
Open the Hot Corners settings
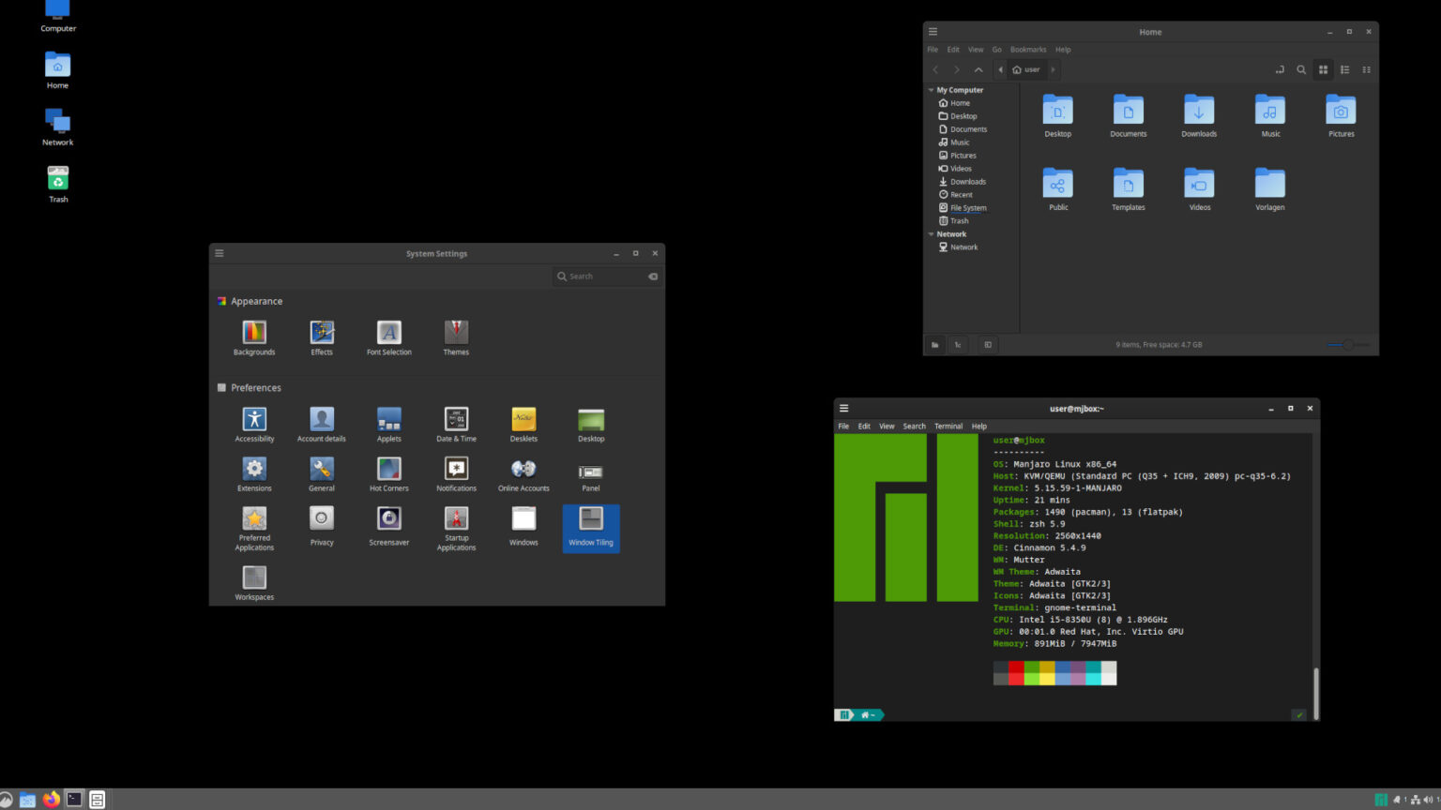[388, 467]
